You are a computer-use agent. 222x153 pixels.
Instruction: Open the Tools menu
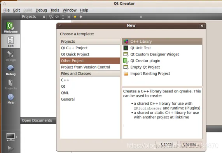pyautogui.click(x=55, y=10)
